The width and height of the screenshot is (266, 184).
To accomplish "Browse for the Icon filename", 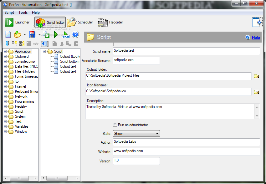I will point(256,92).
